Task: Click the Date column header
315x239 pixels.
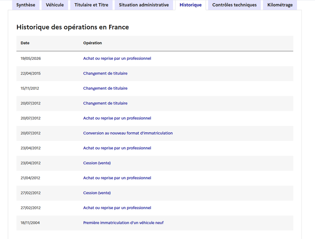Action: 25,43
